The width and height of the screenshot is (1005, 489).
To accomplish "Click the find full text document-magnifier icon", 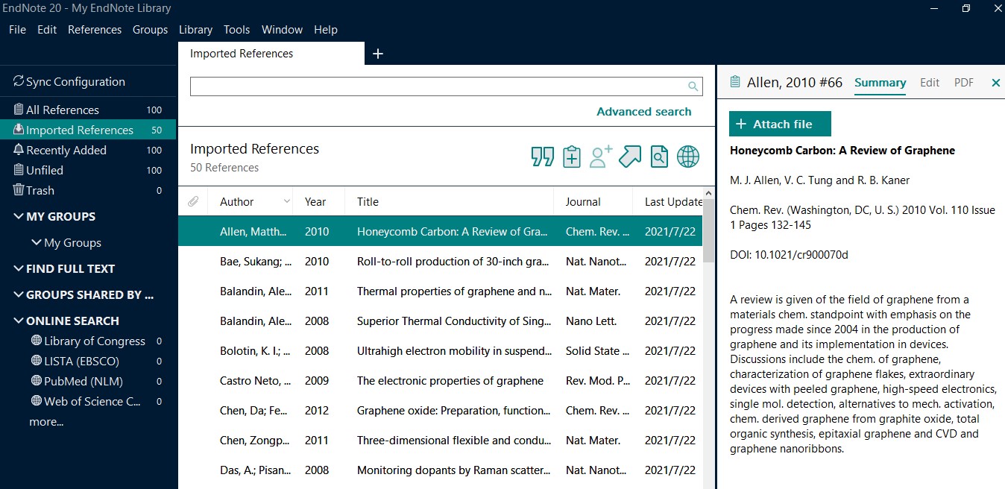I will [659, 157].
